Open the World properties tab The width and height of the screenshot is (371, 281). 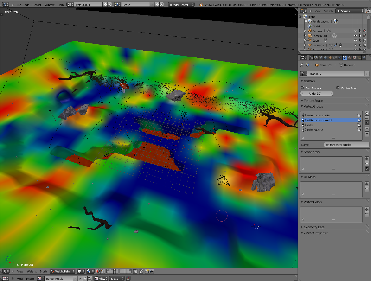tap(326, 57)
